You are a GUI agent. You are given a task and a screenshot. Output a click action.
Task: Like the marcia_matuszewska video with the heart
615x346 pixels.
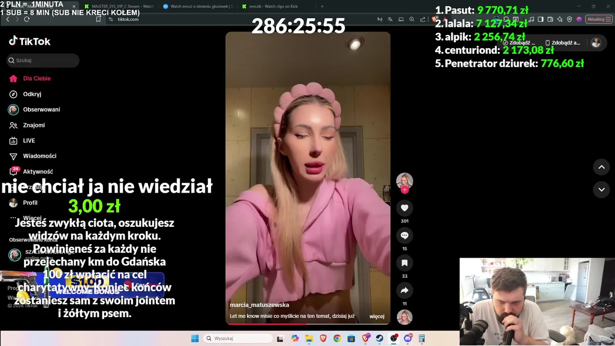tap(405, 208)
